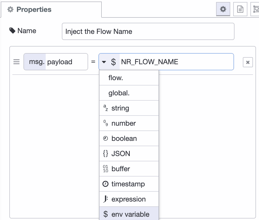Screen dimensions: 259x220
Task: Open the Properties gear tab
Action: (x=223, y=9)
